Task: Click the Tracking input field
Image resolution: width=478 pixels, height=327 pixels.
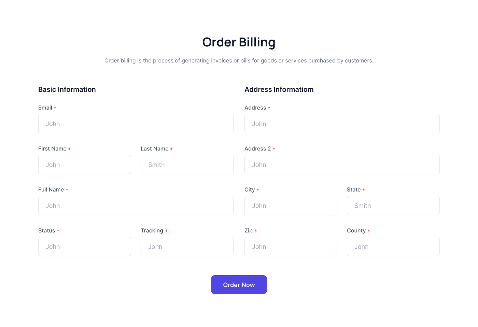Action: click(x=187, y=246)
